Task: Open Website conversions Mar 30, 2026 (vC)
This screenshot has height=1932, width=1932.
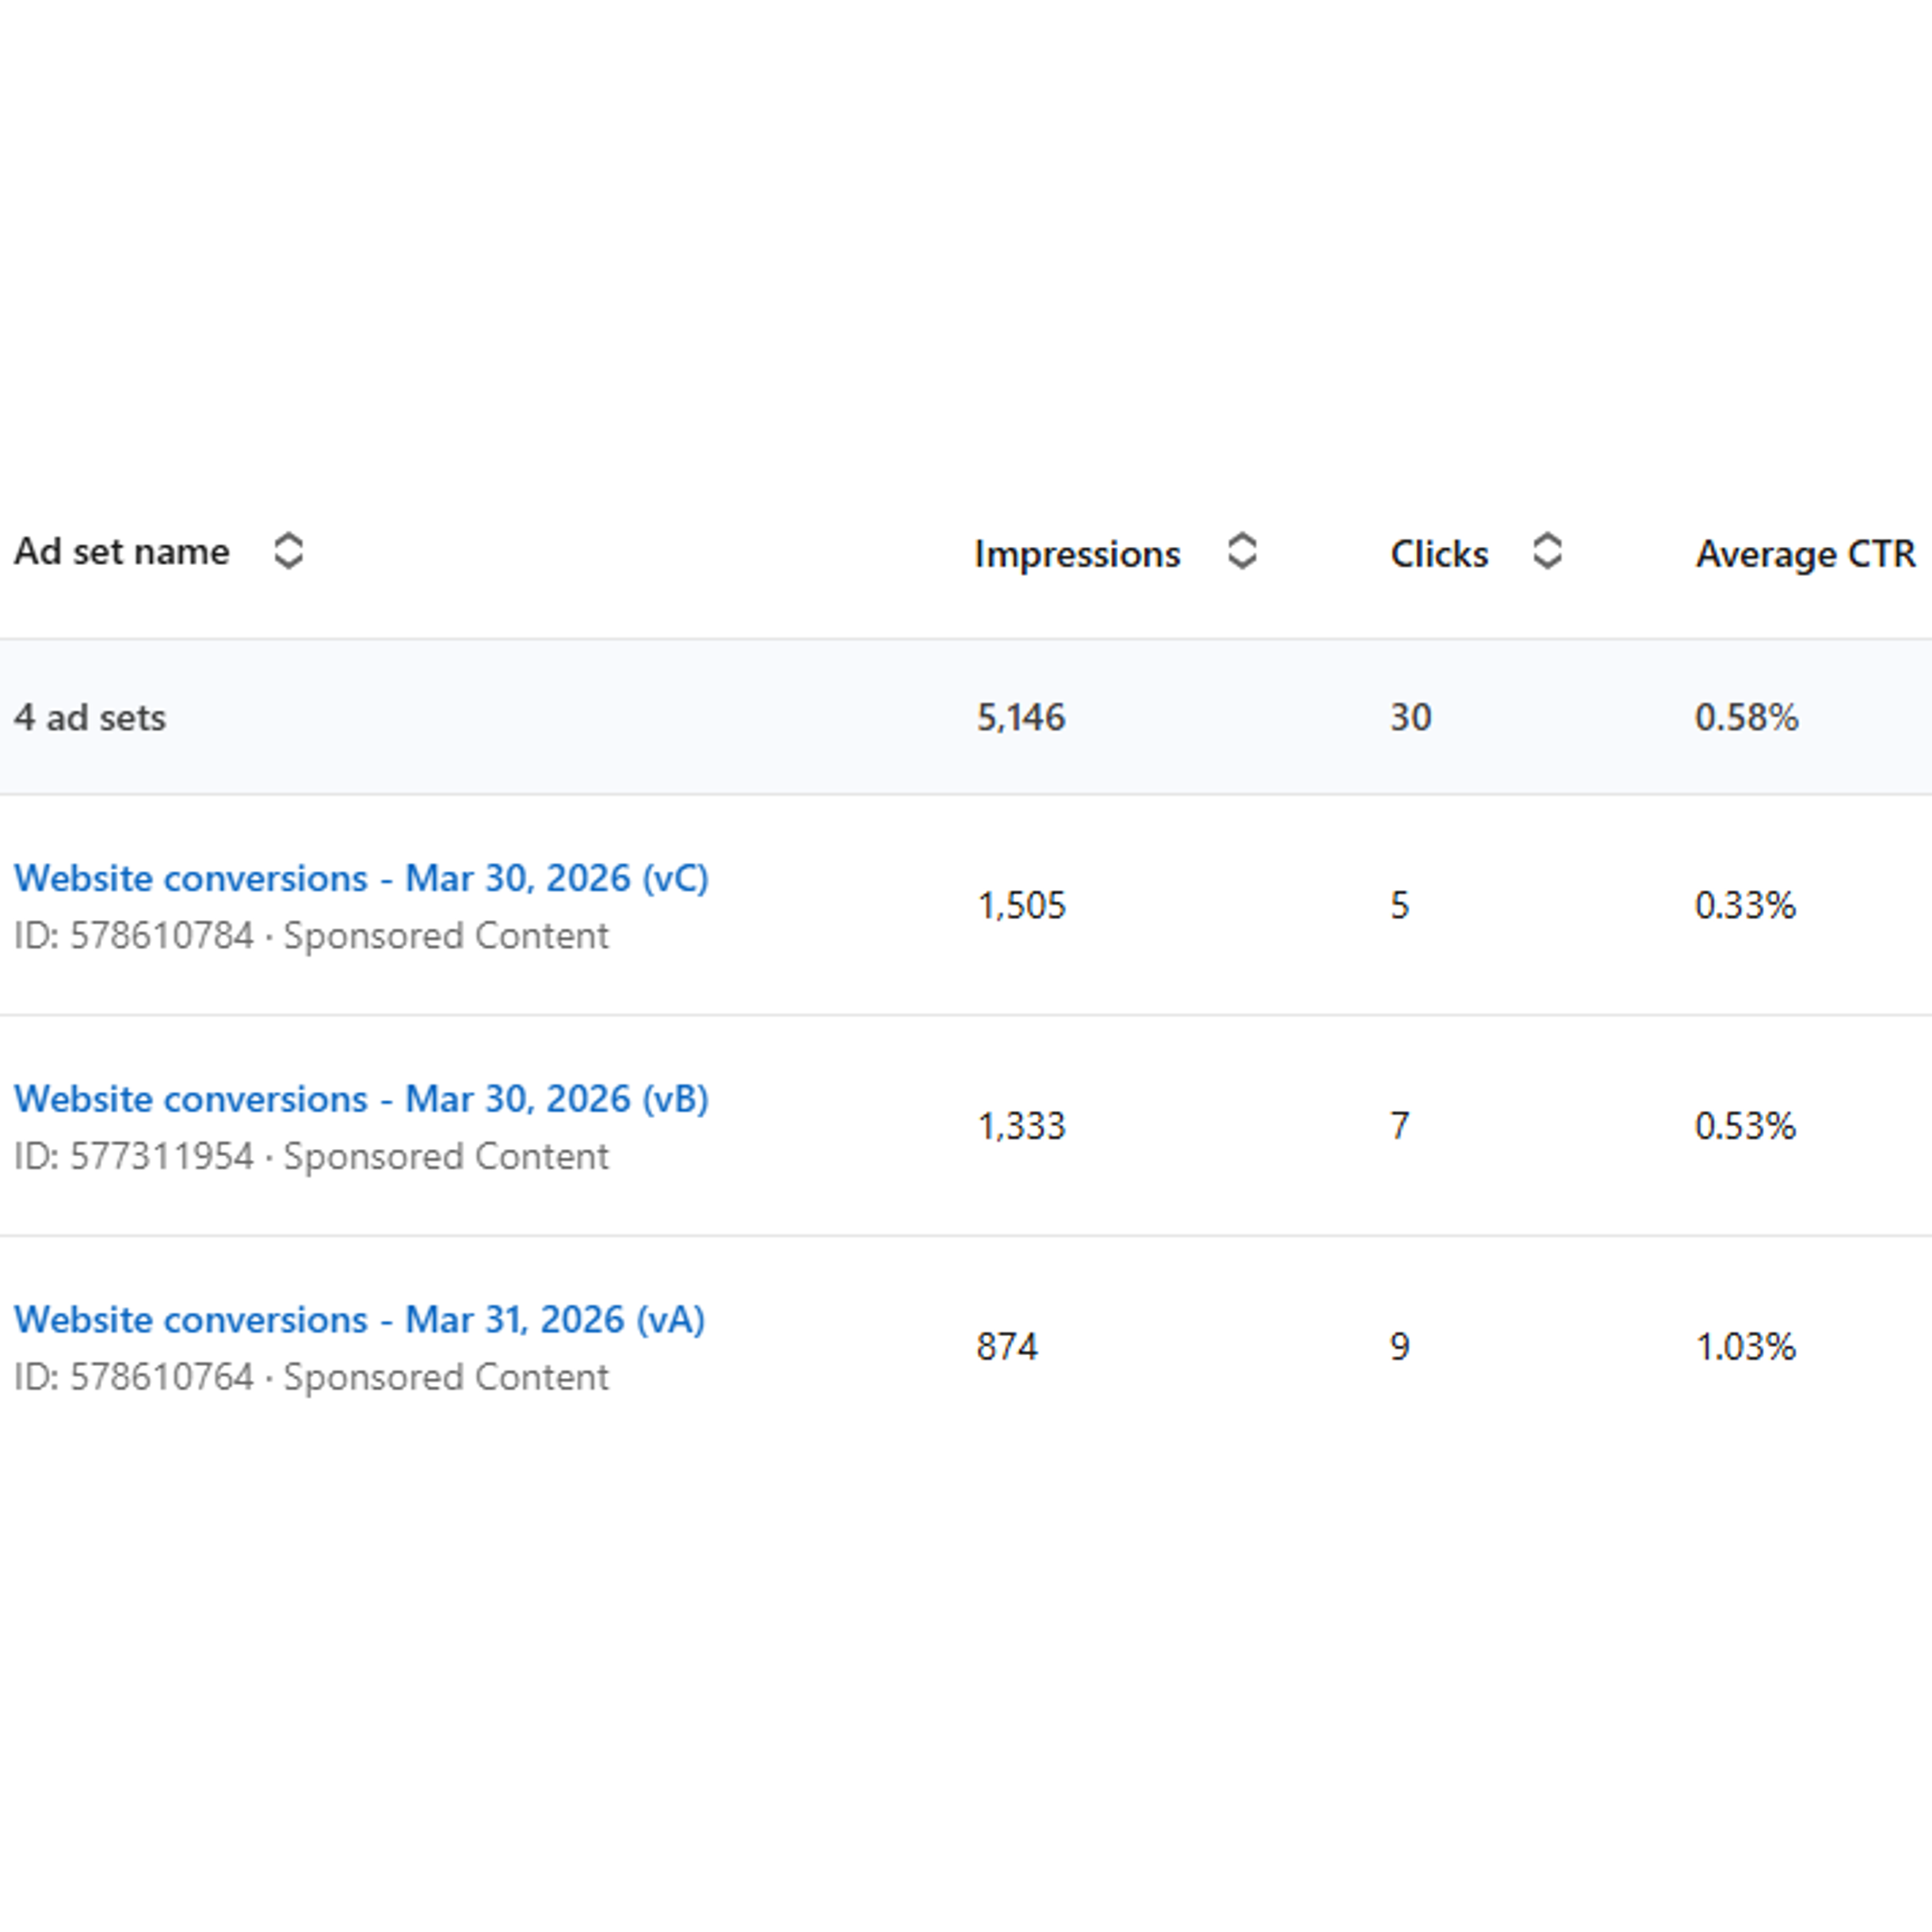Action: point(361,878)
